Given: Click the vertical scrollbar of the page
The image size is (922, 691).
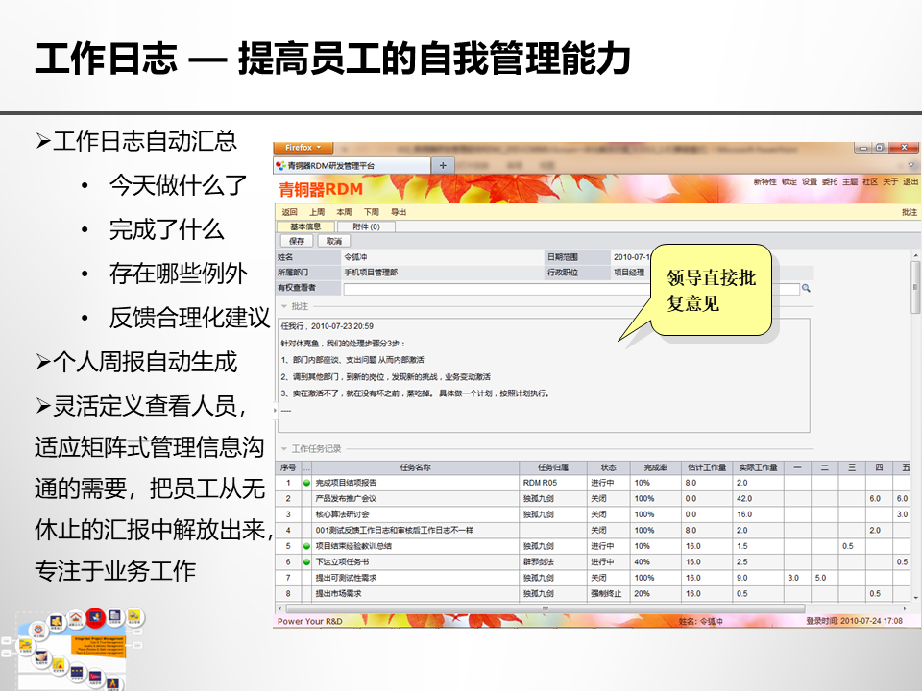Looking at the screenshot, I should [x=915, y=286].
